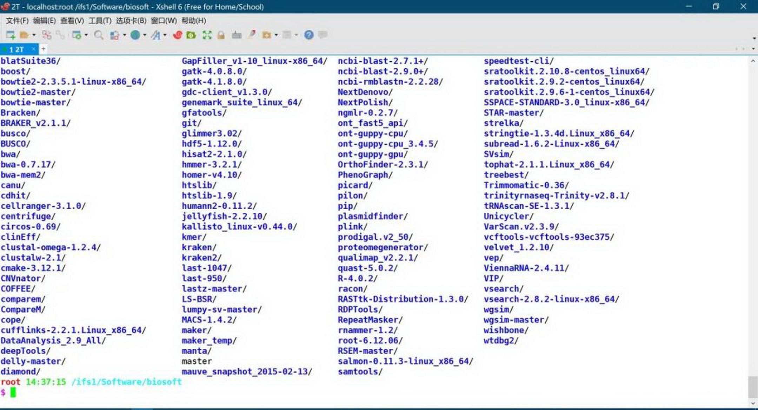Open the 文件(F) menu
This screenshot has width=758, height=410.
coord(17,21)
